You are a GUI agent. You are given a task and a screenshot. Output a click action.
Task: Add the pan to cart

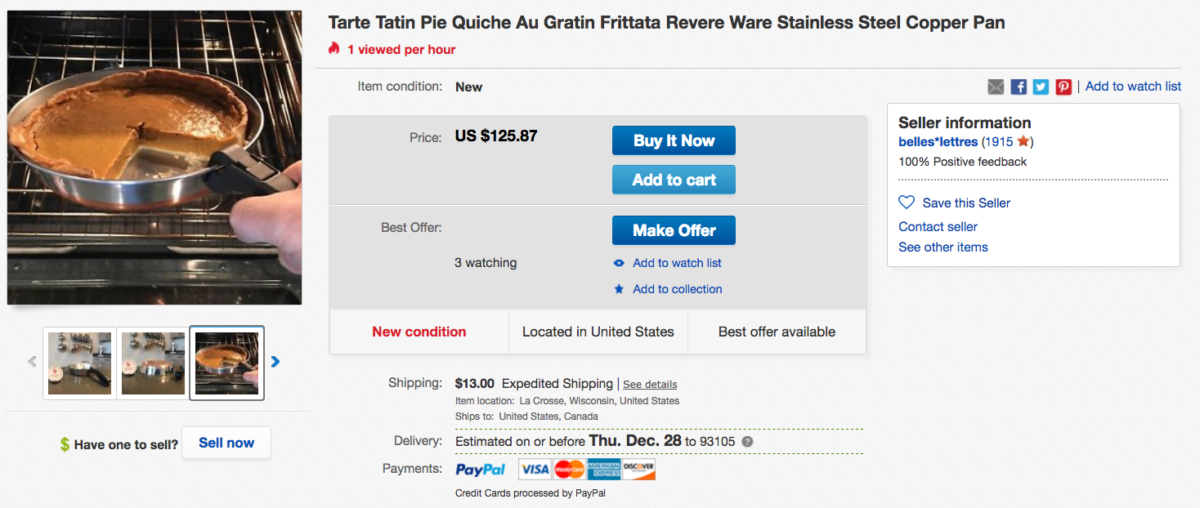click(x=674, y=180)
